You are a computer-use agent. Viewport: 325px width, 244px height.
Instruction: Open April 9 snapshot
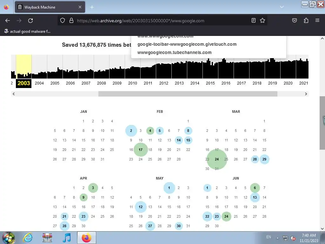point(83,197)
